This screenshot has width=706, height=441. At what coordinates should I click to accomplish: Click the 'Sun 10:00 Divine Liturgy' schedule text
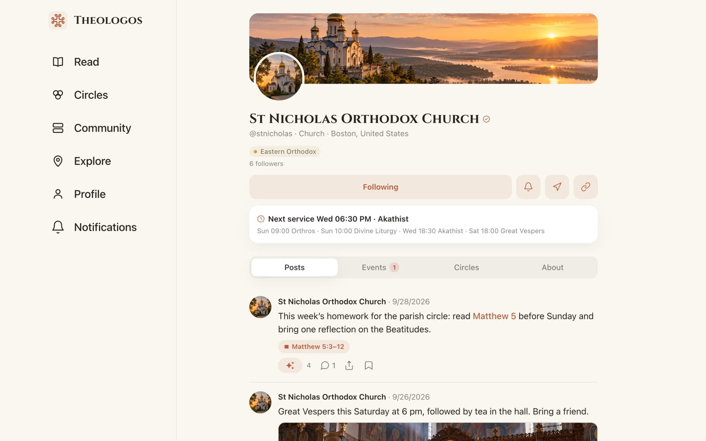359,231
